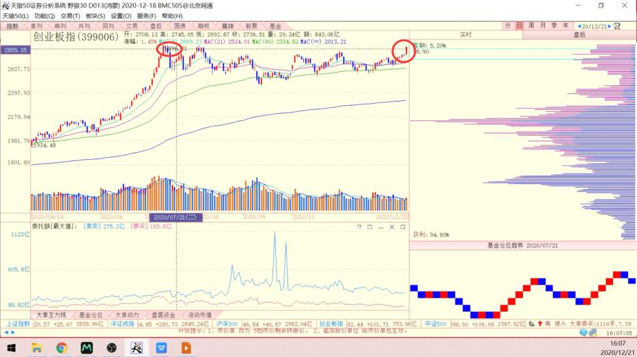Open the 天狼50(L) menu
The width and height of the screenshot is (637, 357).
click(x=16, y=16)
